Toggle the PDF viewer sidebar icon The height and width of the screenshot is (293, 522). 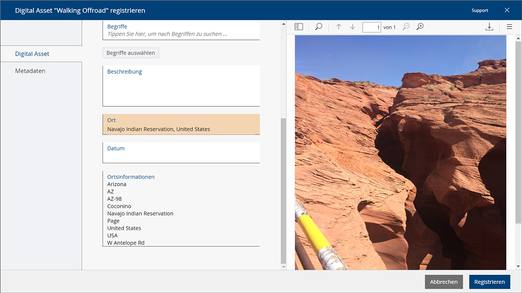[x=298, y=27]
